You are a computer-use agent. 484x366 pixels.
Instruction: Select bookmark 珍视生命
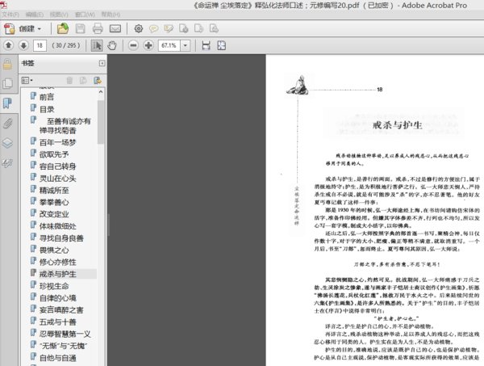coord(54,286)
